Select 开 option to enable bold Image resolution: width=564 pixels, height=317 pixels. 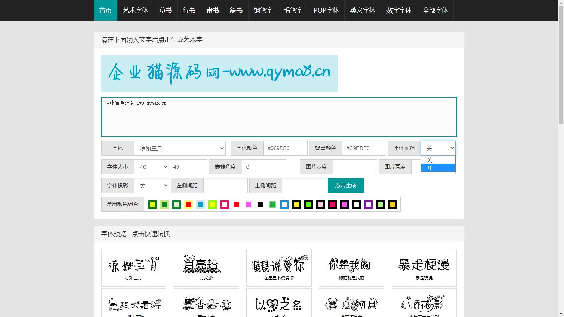point(438,168)
